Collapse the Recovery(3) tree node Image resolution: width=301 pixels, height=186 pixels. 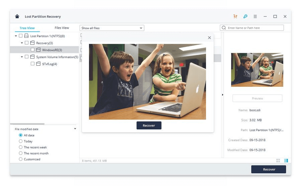click(x=22, y=43)
